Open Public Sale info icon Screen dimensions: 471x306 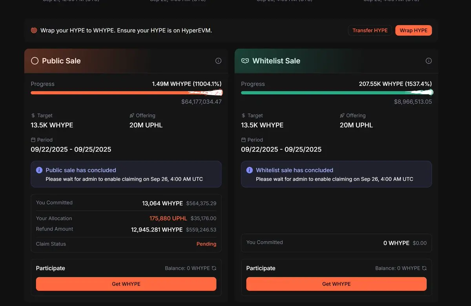click(218, 61)
